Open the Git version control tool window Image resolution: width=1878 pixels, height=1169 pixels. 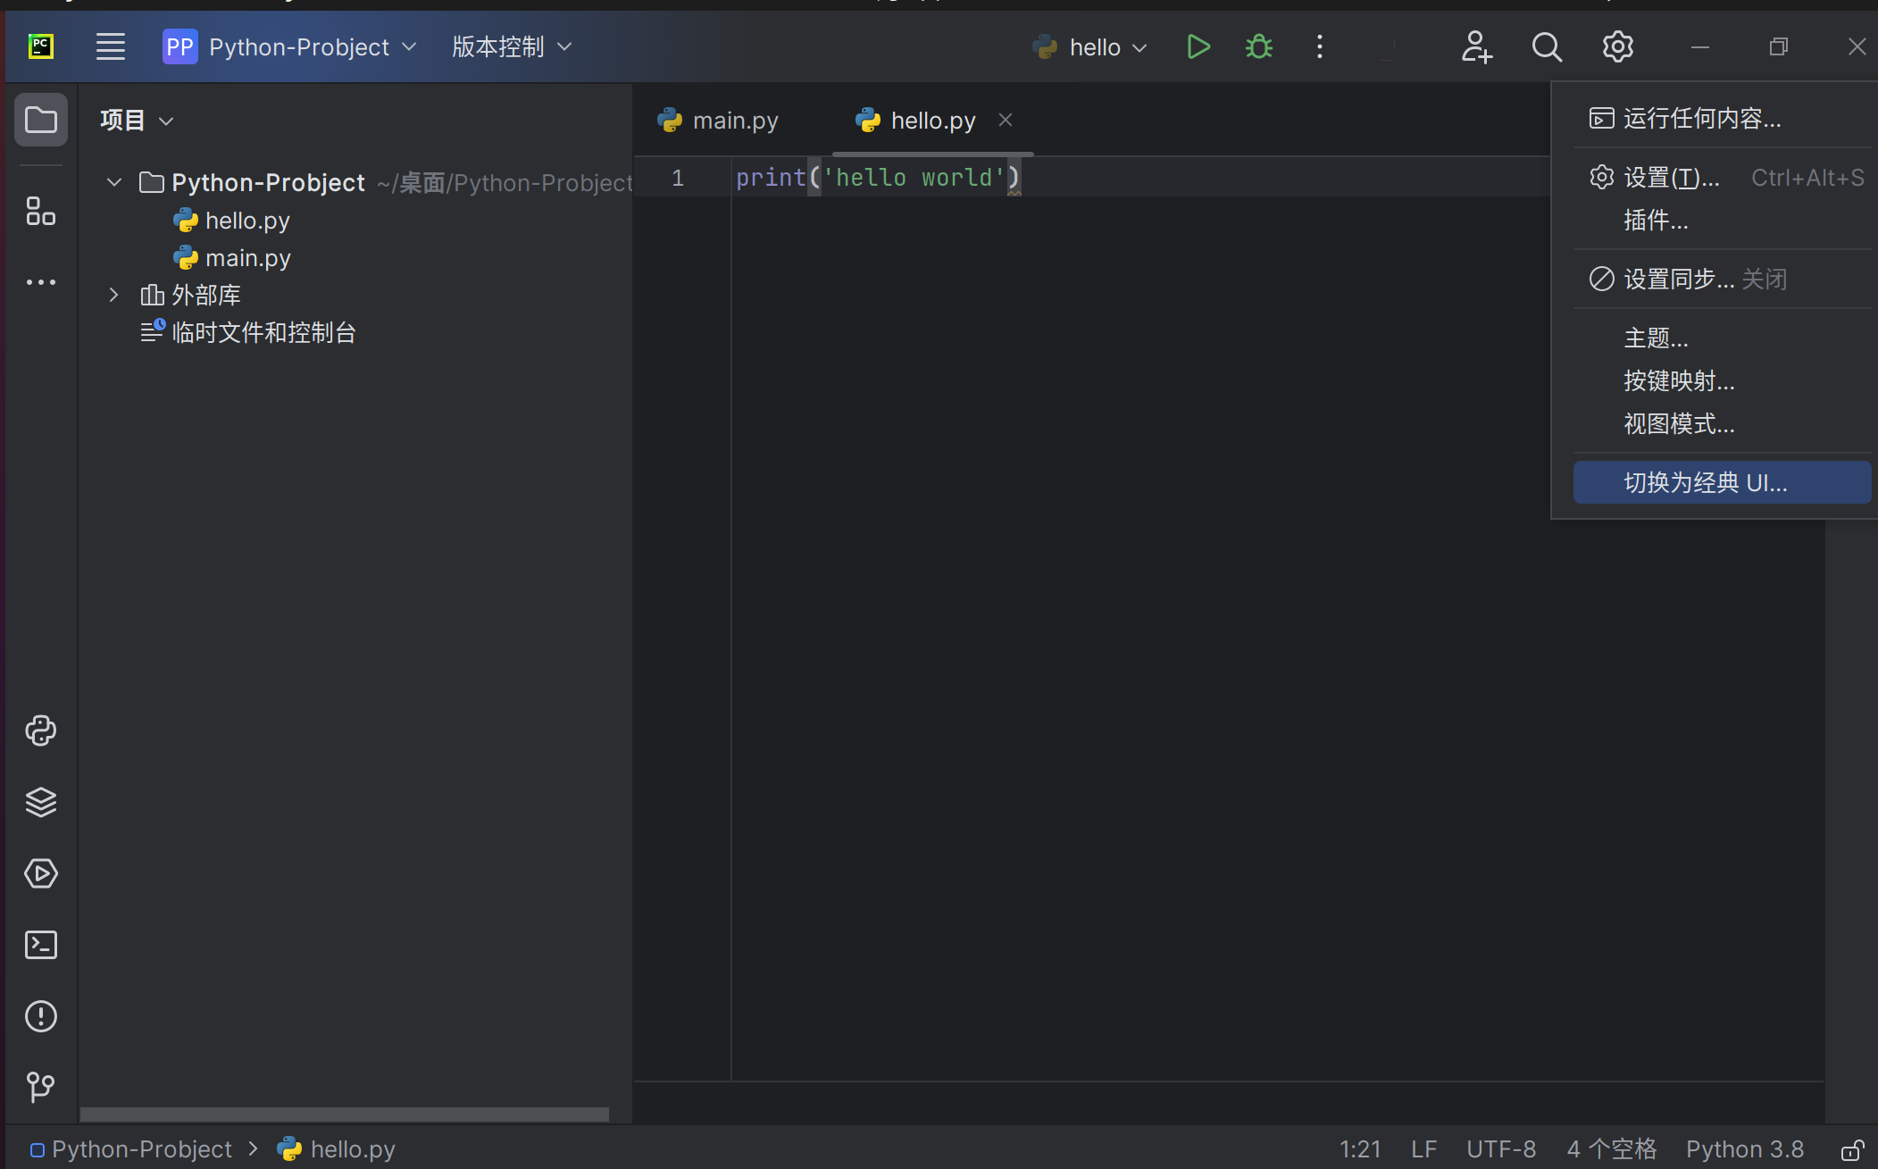point(41,1087)
